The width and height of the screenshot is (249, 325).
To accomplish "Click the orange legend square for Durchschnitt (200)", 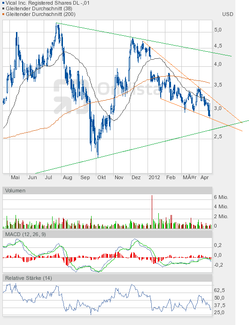I will (3, 14).
